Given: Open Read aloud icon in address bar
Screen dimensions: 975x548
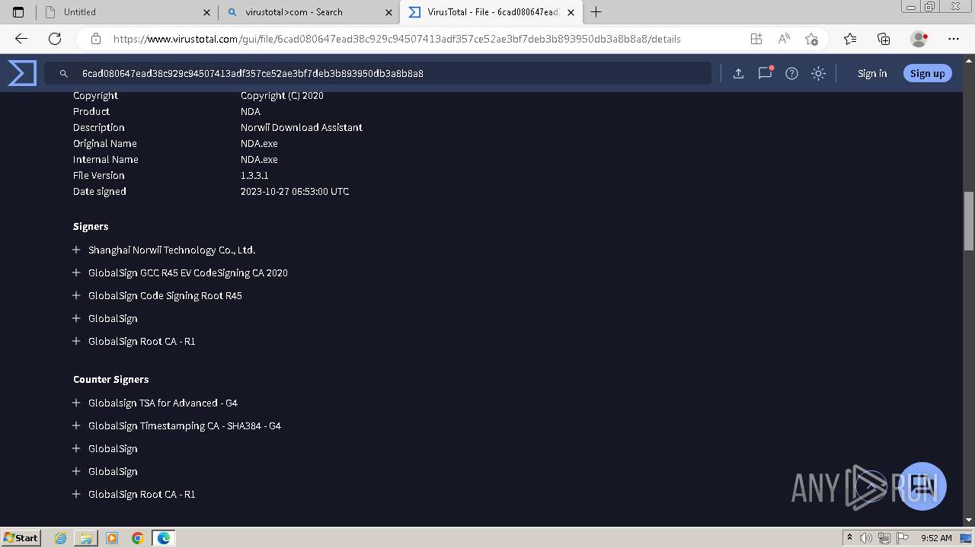Looking at the screenshot, I should tap(784, 39).
